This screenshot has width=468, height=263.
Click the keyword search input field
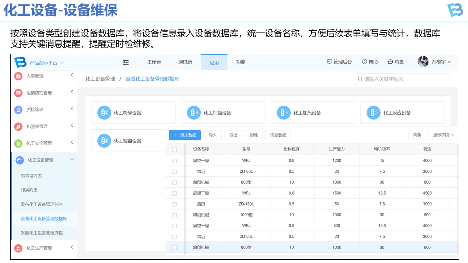[x=406, y=79]
